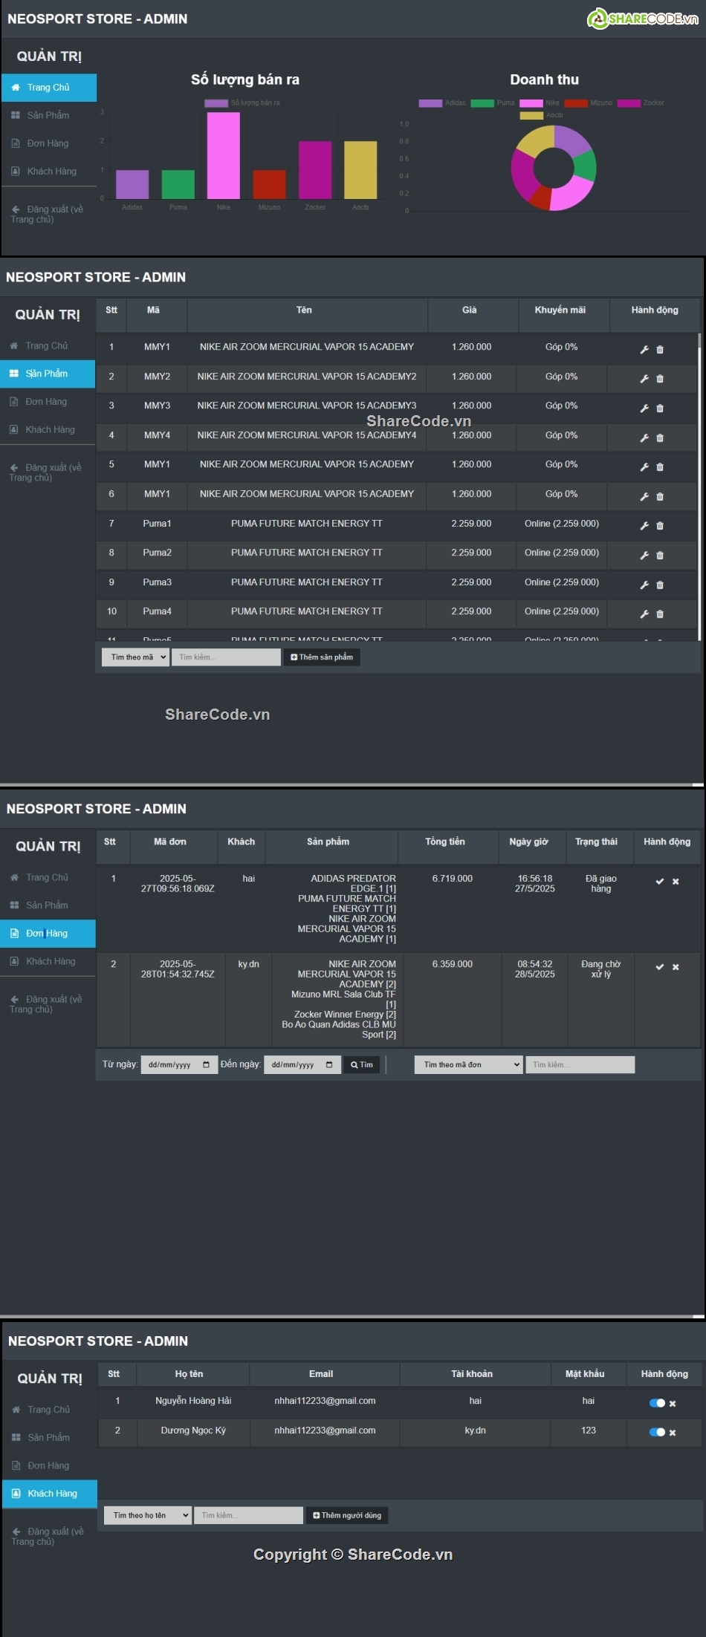
Task: Open the calendar picker in the Đến ngày field
Action: click(x=329, y=1065)
